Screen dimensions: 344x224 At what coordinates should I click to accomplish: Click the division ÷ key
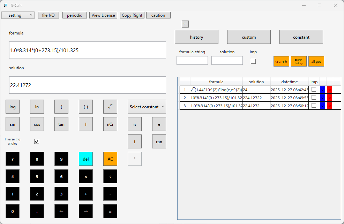pos(110,176)
